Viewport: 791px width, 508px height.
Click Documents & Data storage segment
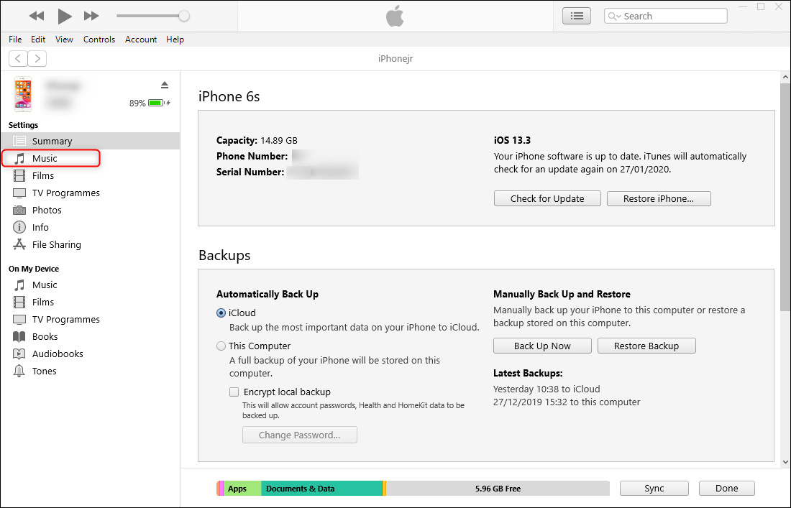pos(322,489)
